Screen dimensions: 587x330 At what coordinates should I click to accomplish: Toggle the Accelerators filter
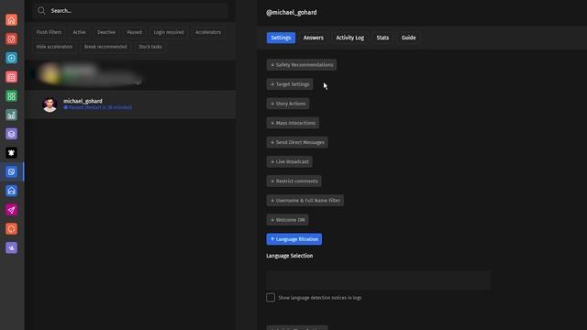[x=208, y=32]
